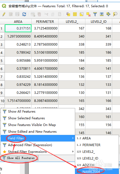The image size is (120, 174).
Task: Open the Field Filter submenu
Action: tap(38, 138)
